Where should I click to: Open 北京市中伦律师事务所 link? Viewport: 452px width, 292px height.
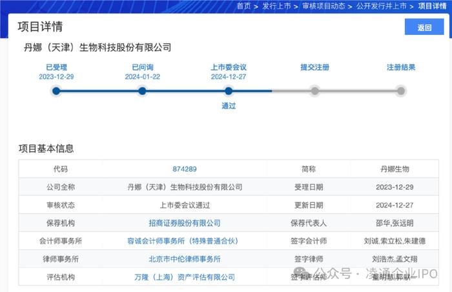tap(185, 259)
